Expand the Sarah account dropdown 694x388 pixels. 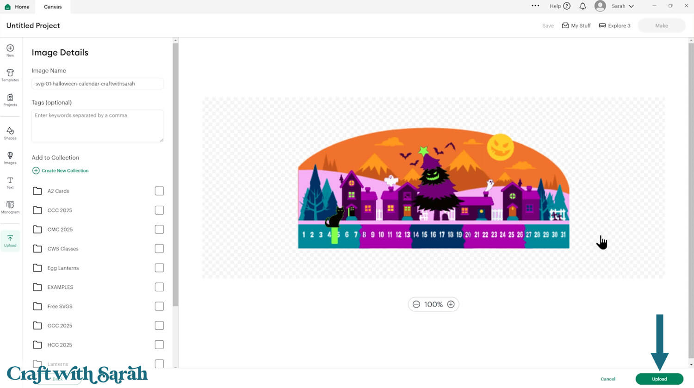[615, 6]
